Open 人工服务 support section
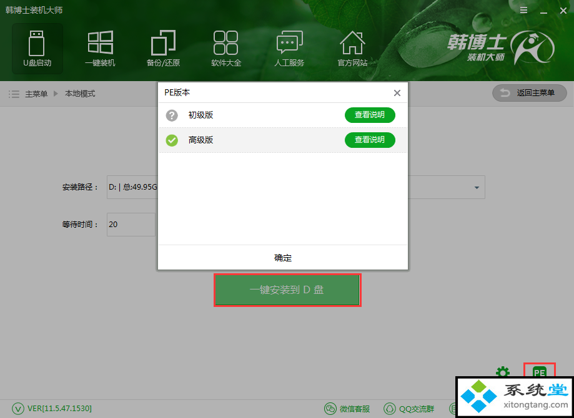The width and height of the screenshot is (574, 418). tap(289, 49)
